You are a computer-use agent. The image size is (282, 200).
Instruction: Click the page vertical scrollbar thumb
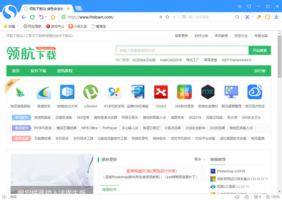tap(279, 57)
